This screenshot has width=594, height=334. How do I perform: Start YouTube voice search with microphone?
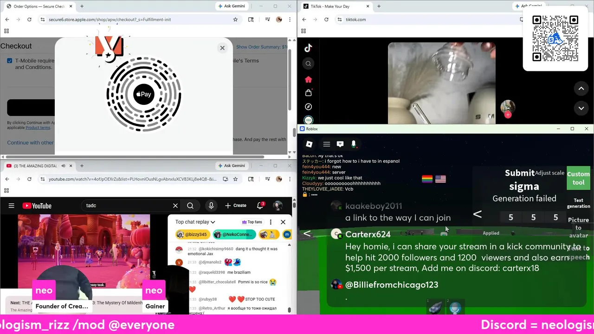[211, 206]
